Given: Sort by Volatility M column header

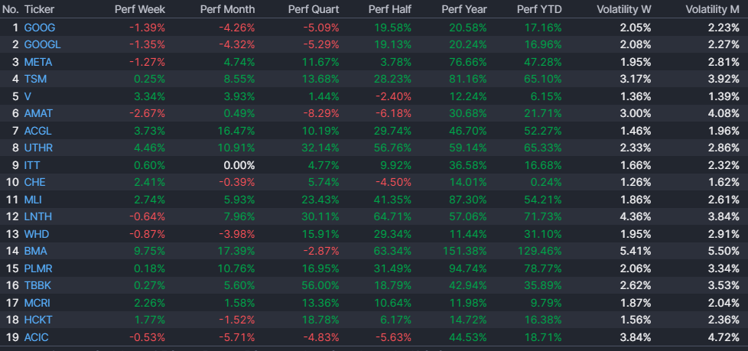Looking at the screenshot, I should [713, 9].
